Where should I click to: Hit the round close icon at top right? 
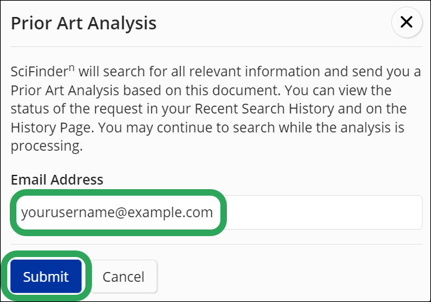406,23
